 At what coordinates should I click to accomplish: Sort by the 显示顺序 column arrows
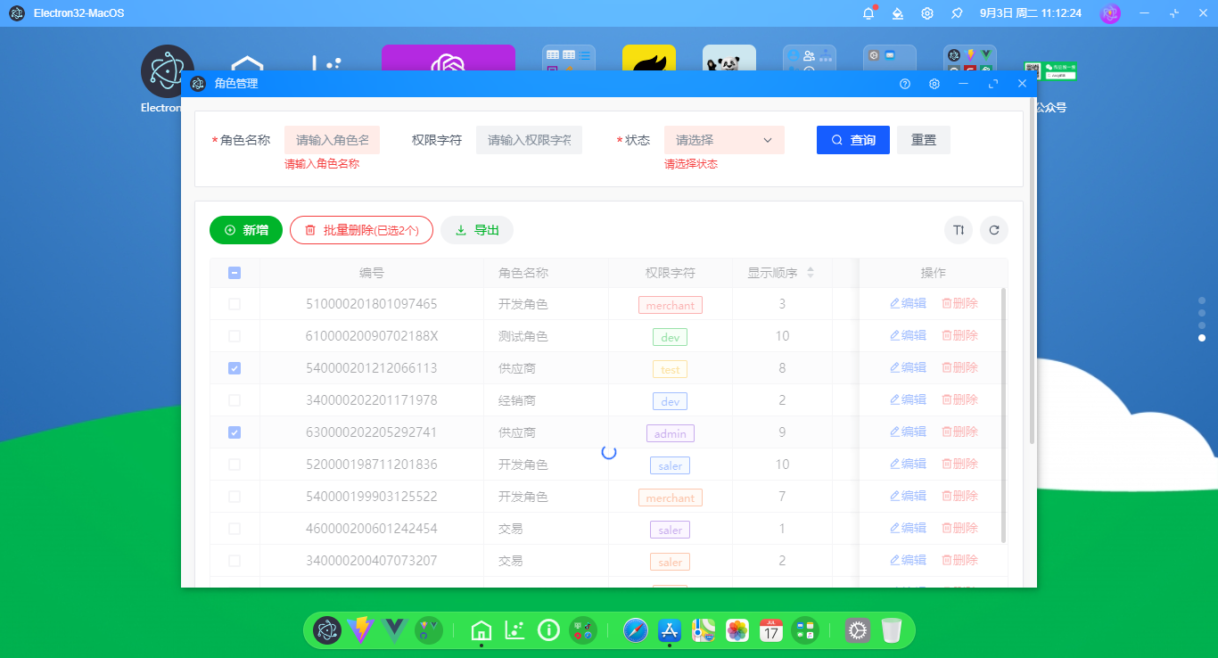tap(811, 273)
